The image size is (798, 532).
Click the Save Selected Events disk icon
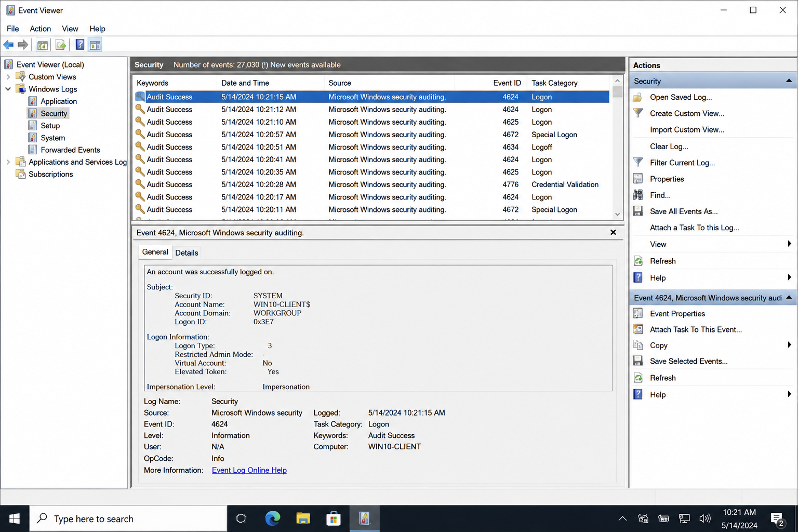pos(638,361)
